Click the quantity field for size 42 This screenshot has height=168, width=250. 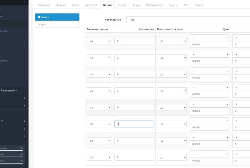[x=134, y=58]
